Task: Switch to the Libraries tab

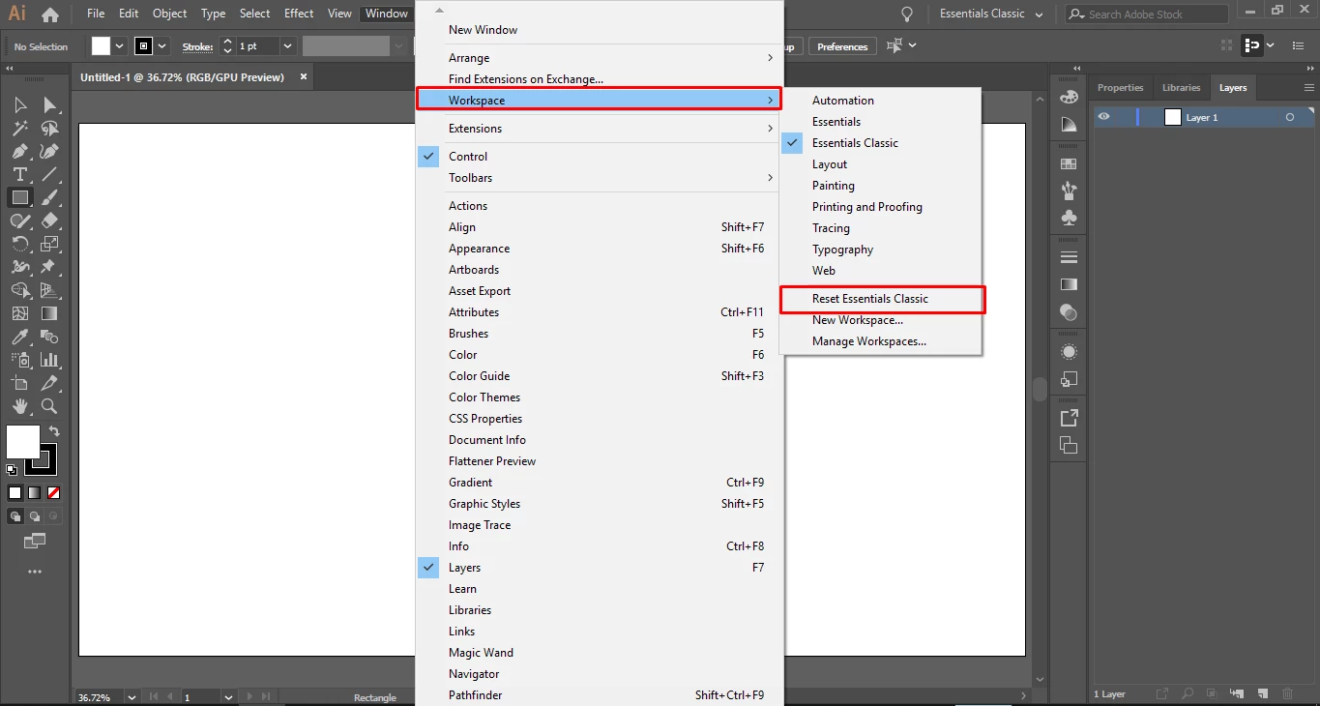Action: [1181, 87]
